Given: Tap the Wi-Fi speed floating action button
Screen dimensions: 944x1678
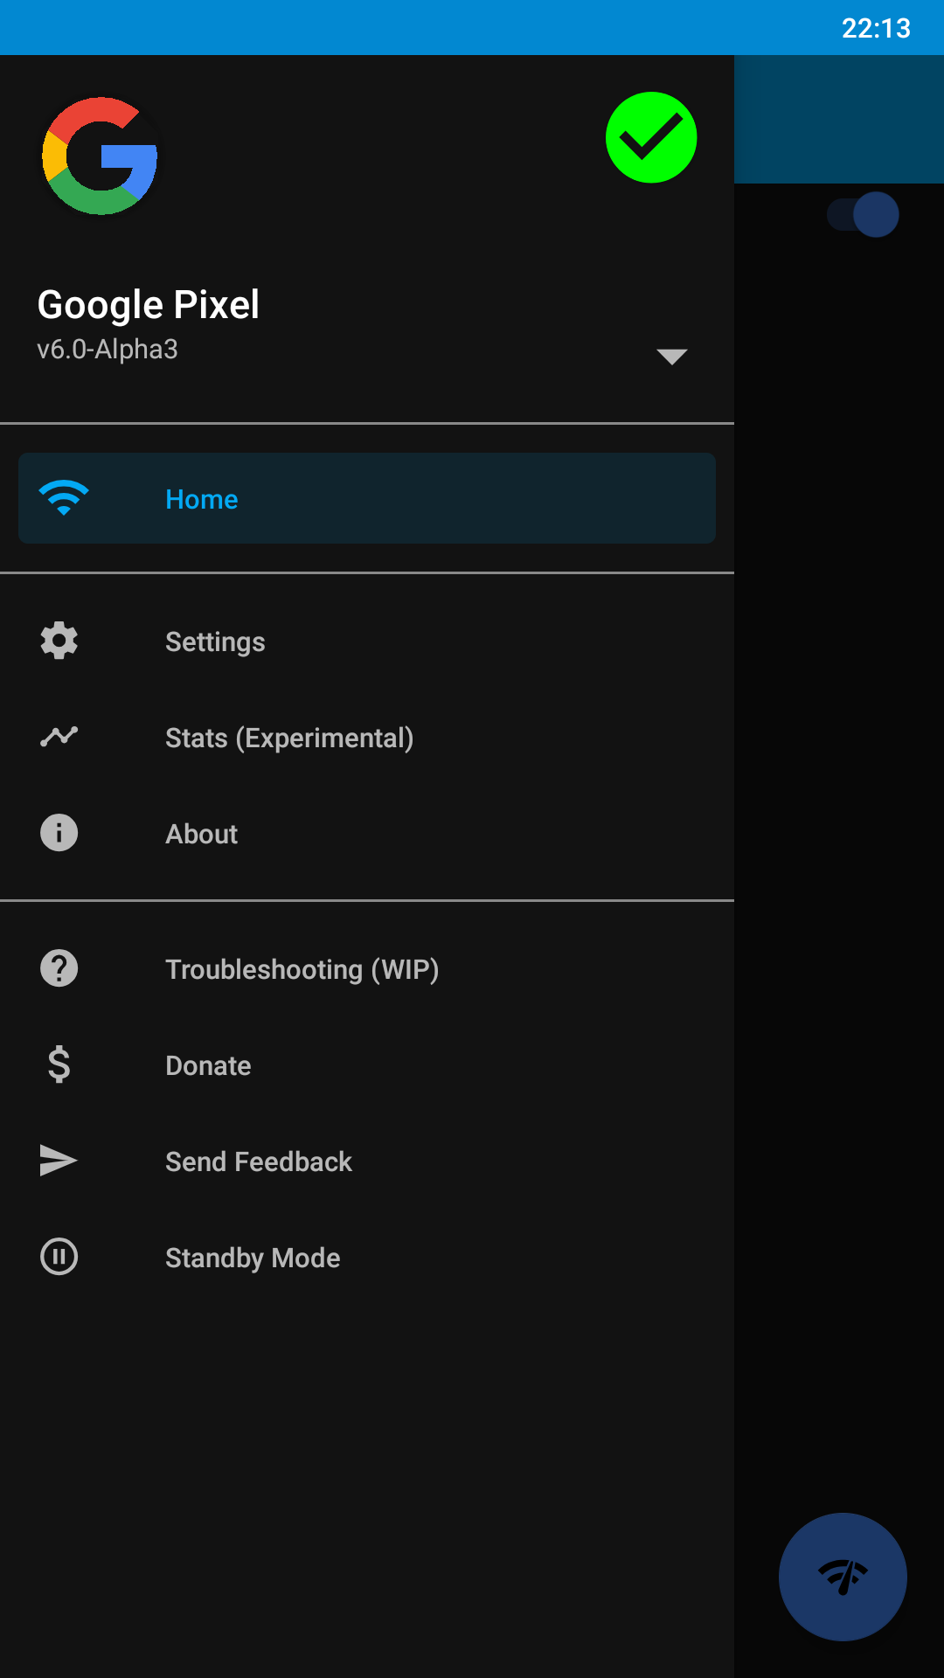Looking at the screenshot, I should coord(843,1577).
